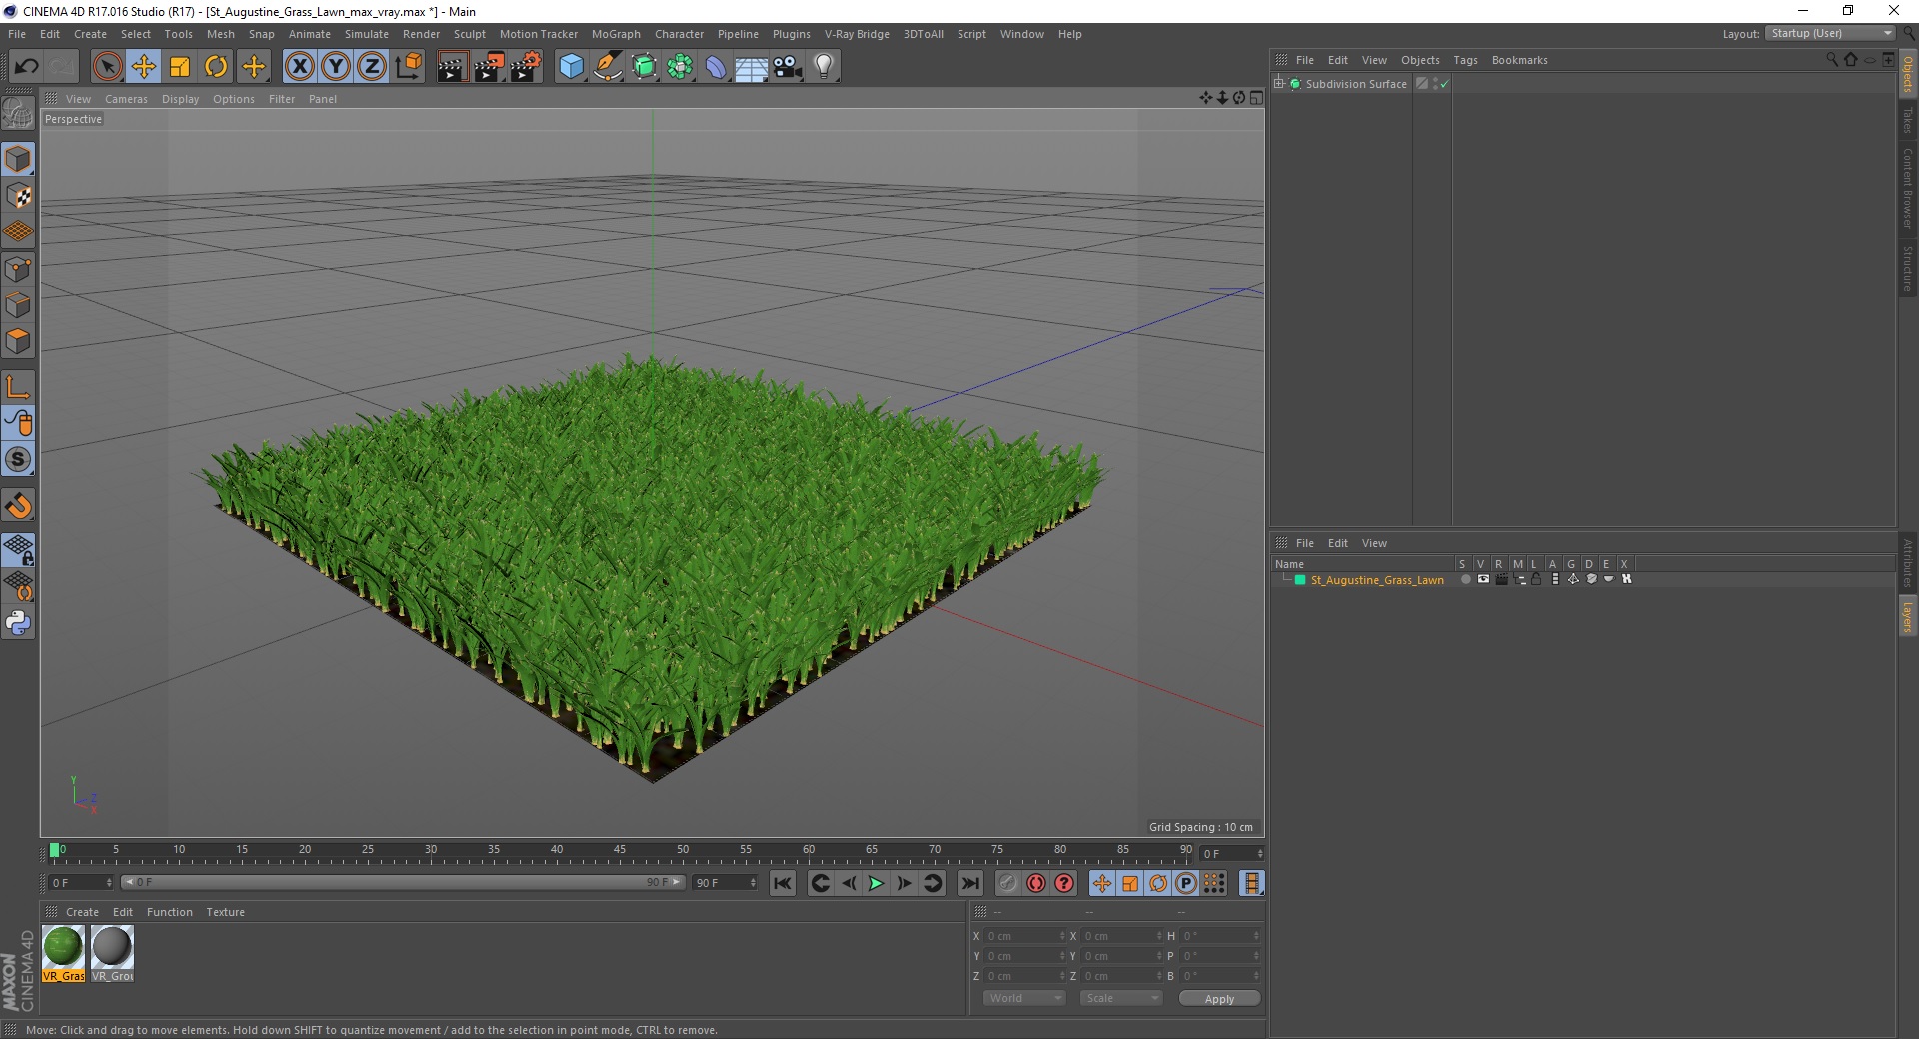1919x1039 pixels.
Task: Click the Undo arrow icon
Action: point(27,67)
